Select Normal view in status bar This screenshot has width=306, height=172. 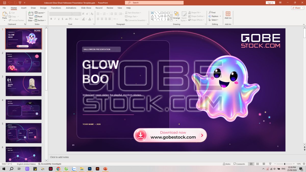251,164
